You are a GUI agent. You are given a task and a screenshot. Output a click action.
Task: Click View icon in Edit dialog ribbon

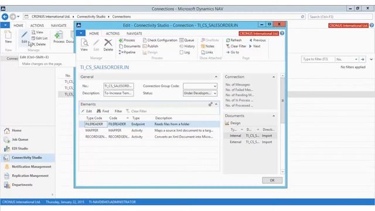pyautogui.click(x=84, y=45)
